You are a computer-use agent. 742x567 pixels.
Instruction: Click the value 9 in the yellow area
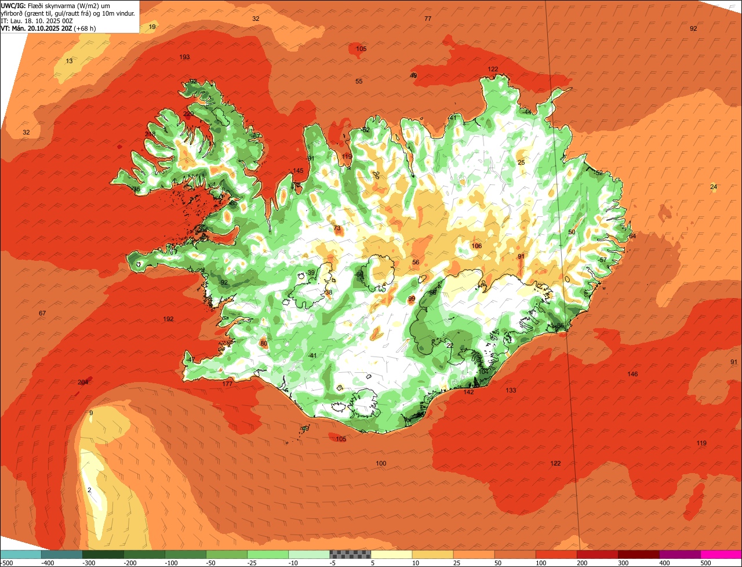click(90, 413)
